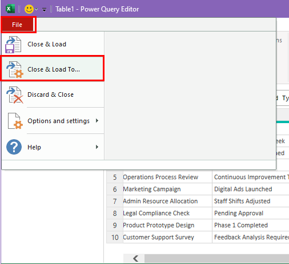Select row number 6 header
This screenshot has height=264, width=289.
[x=115, y=189]
